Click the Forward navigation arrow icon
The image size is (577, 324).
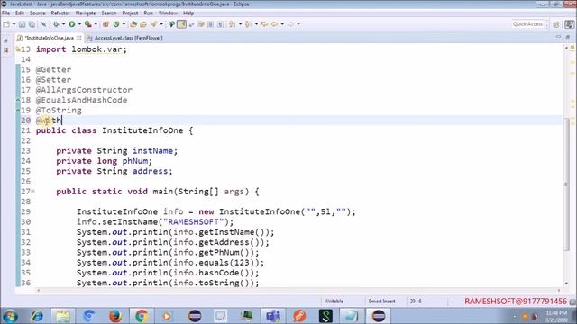[290, 24]
